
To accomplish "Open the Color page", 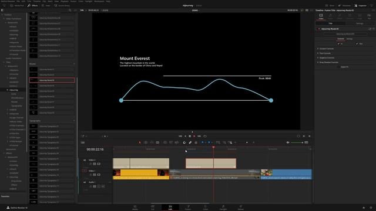I will 206,207.
